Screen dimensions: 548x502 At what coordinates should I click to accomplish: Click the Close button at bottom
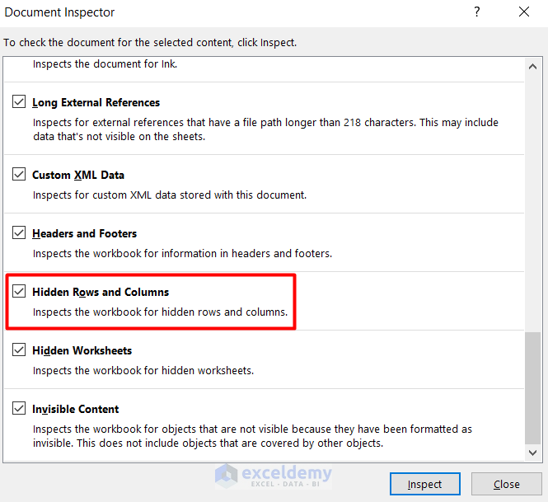(x=506, y=484)
